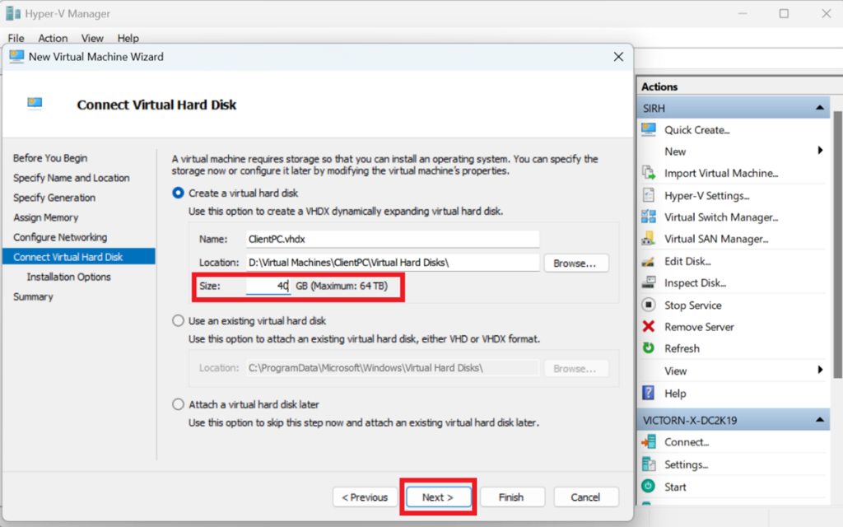Click the Settings icon under VICTORN-X-DC2K19

(649, 464)
